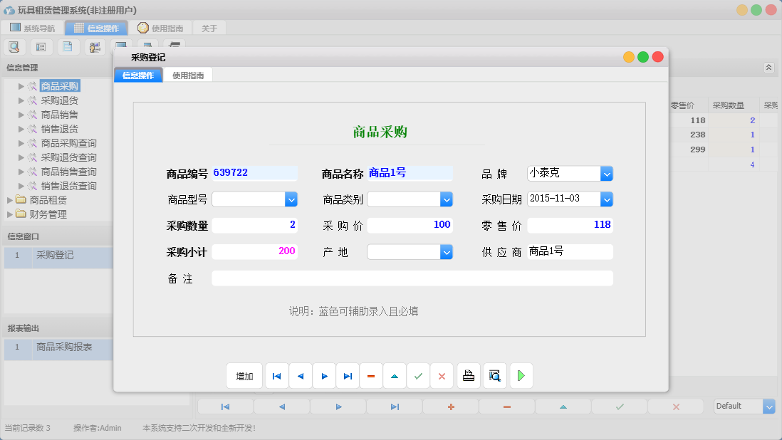Open the 采购日期 date picker dropdown
The image size is (782, 440).
(606, 199)
